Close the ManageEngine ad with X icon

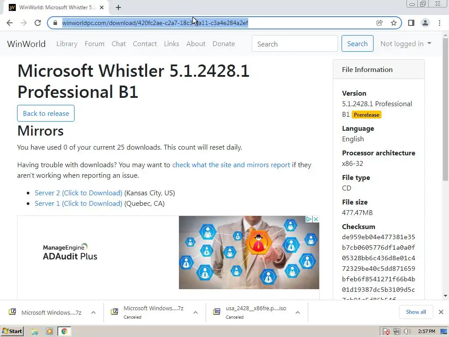pos(316,219)
